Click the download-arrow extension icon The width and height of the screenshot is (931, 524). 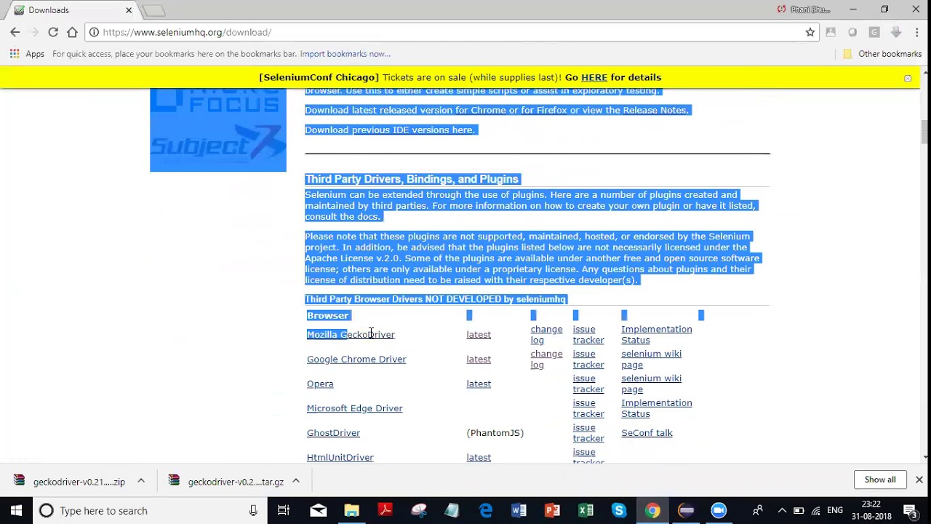896,32
